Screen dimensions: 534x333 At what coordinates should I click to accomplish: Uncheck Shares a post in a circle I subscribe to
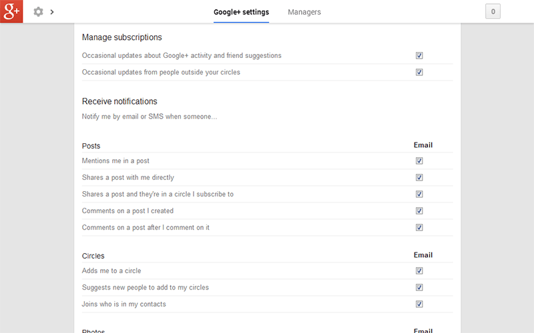(x=419, y=194)
